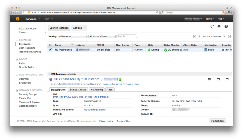The height and width of the screenshot is (140, 243).
Task: Open the blurred account name dropdown
Action: tap(193, 19)
